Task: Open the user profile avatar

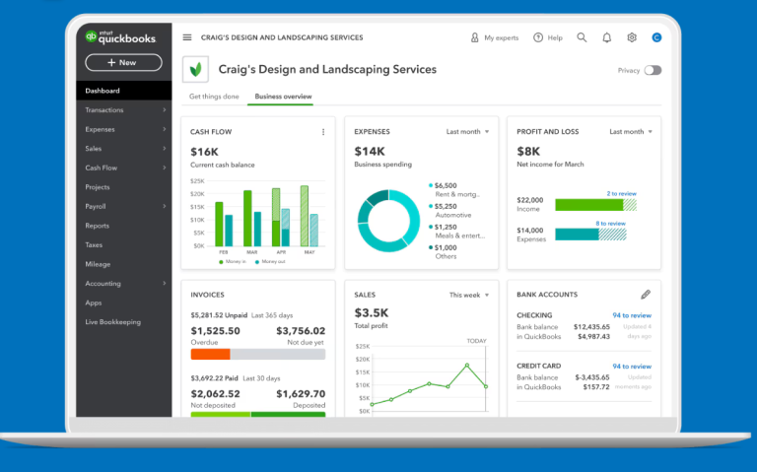Action: tap(656, 37)
